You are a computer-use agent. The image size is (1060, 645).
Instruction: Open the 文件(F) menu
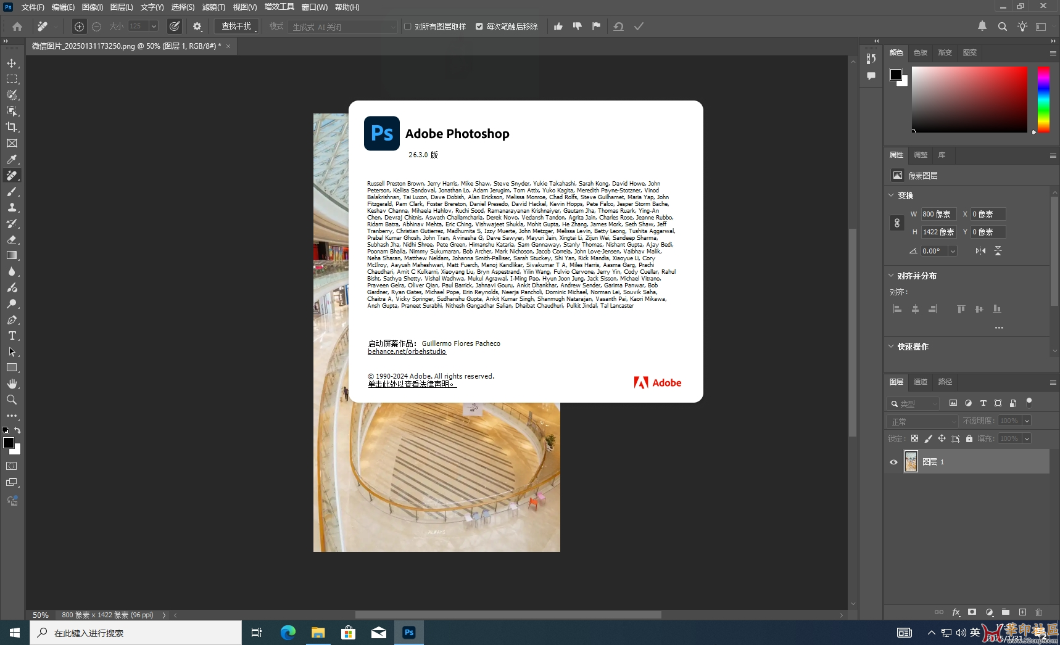point(33,7)
